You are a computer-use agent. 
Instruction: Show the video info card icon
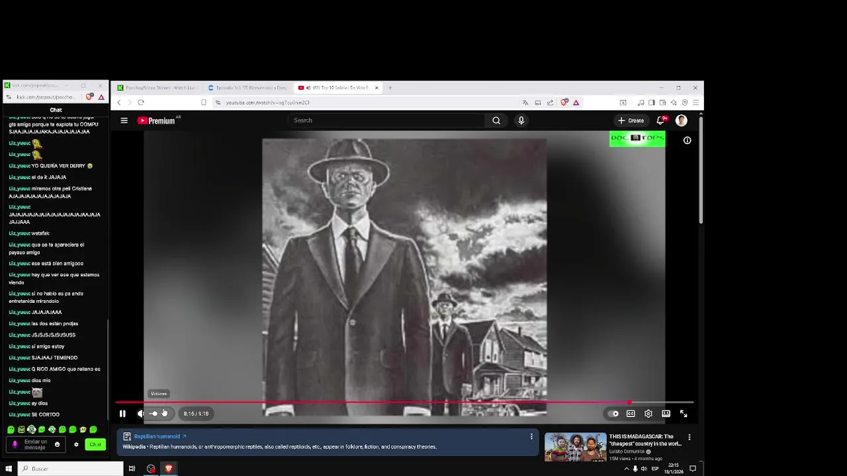pyautogui.click(x=687, y=140)
